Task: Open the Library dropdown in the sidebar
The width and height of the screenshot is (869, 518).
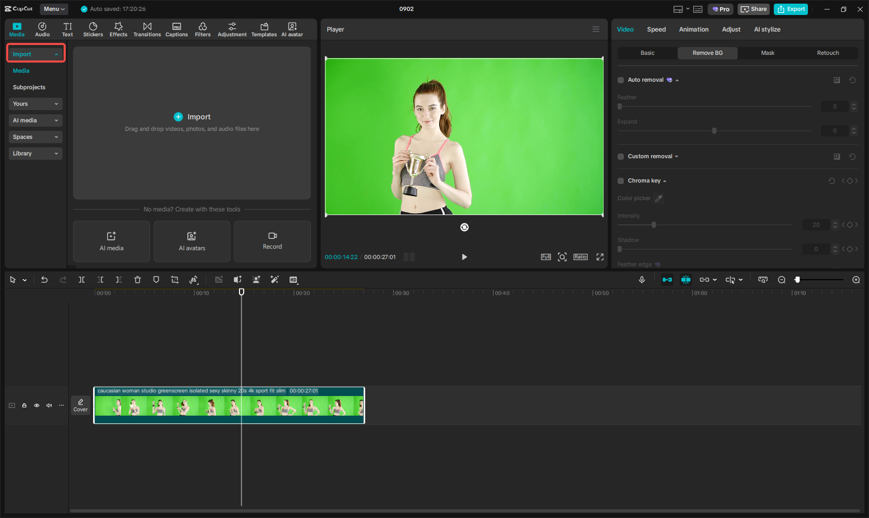Action: click(35, 153)
